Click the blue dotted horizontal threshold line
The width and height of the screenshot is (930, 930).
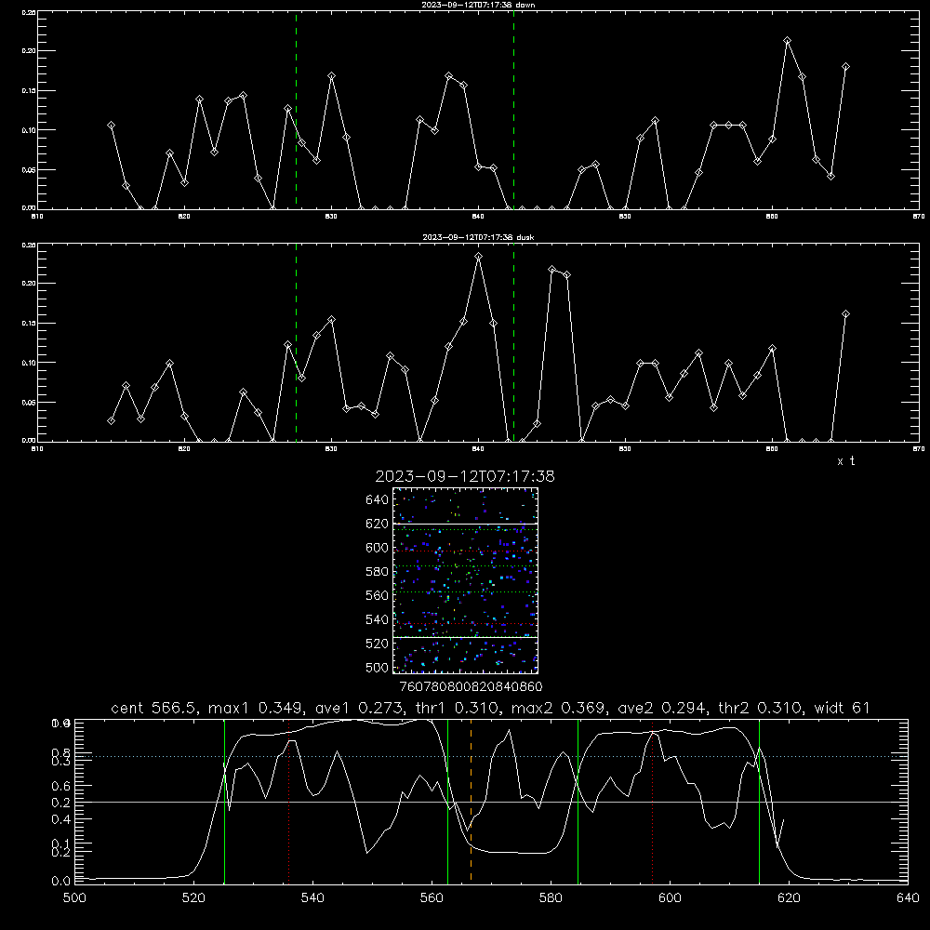491,756
